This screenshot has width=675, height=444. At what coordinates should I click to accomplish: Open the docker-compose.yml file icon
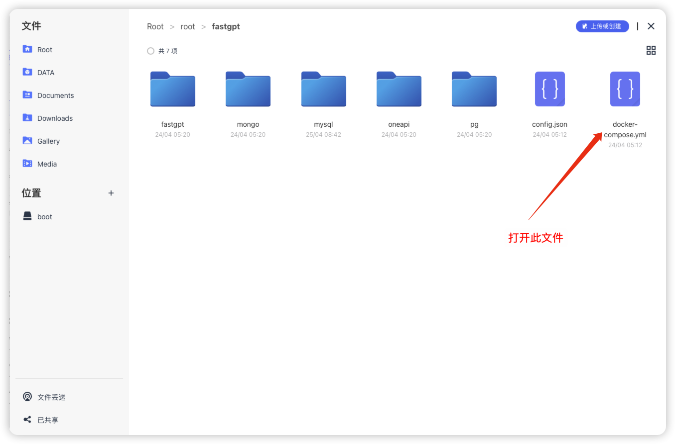[625, 89]
